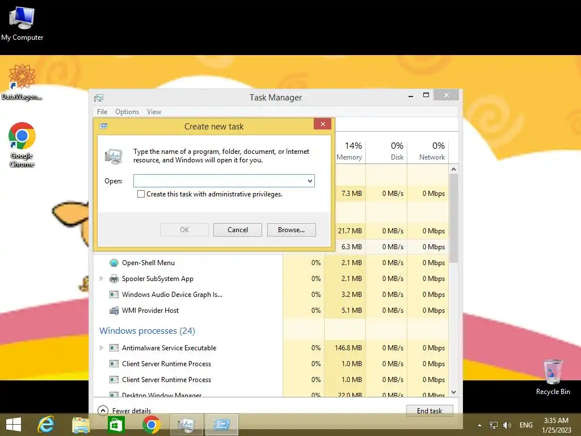Click the WMI Provider Host icon
The width and height of the screenshot is (581, 436).
click(113, 311)
